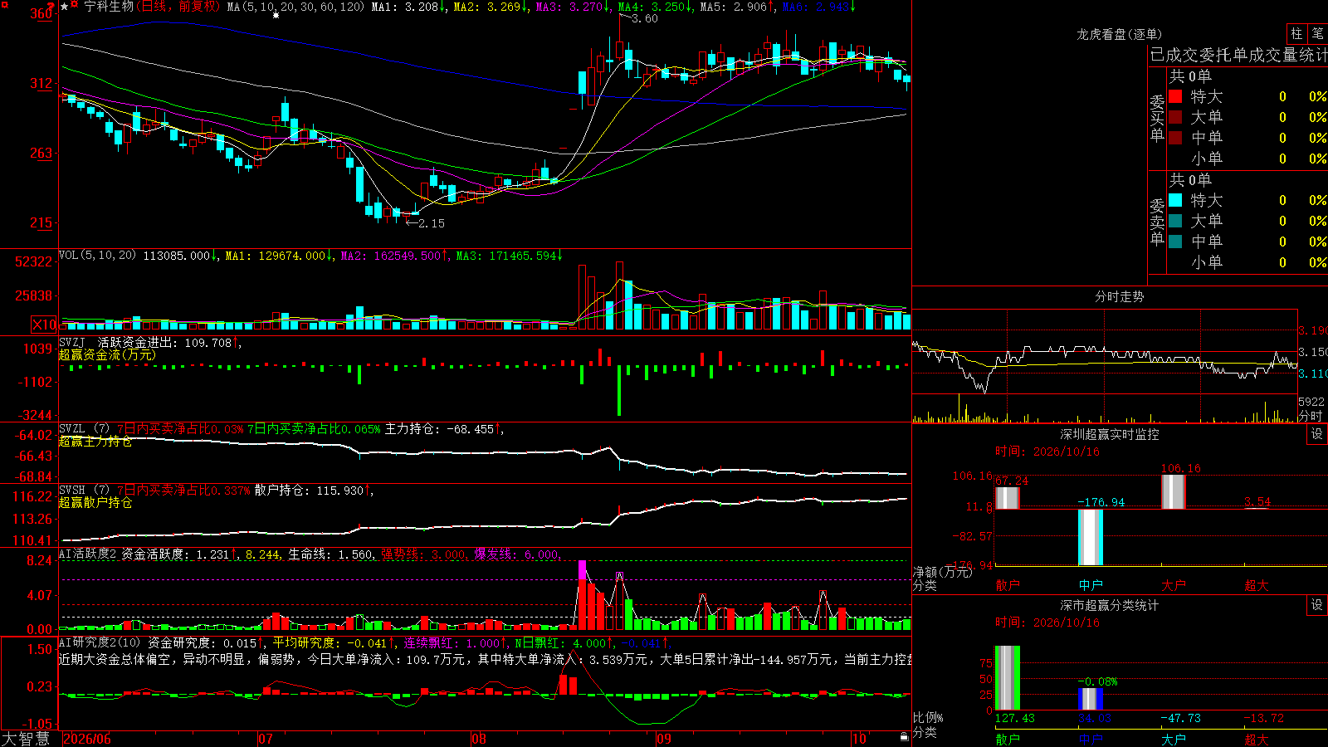Select the 07 month marker on timeline
1328x747 pixels.
pyautogui.click(x=266, y=739)
